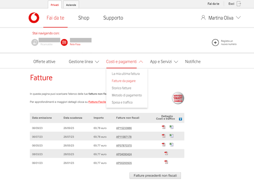Click the Rete Fissa label
Viewport: 254px width, 191px height.
click(75, 45)
